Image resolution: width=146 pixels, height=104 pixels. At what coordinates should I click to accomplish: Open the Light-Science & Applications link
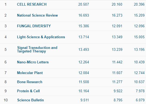click(41, 37)
